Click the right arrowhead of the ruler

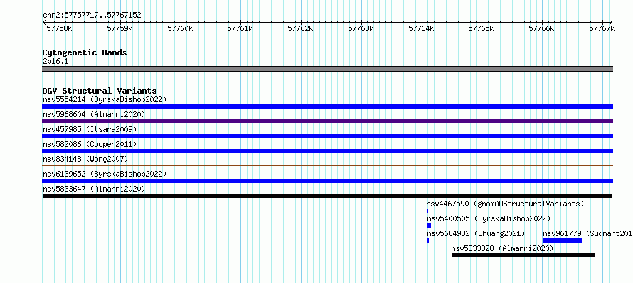pos(611,22)
